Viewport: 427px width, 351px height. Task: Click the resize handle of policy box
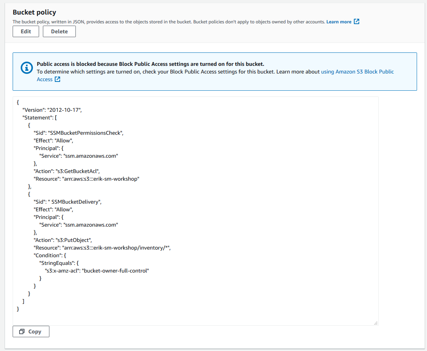pyautogui.click(x=376, y=323)
